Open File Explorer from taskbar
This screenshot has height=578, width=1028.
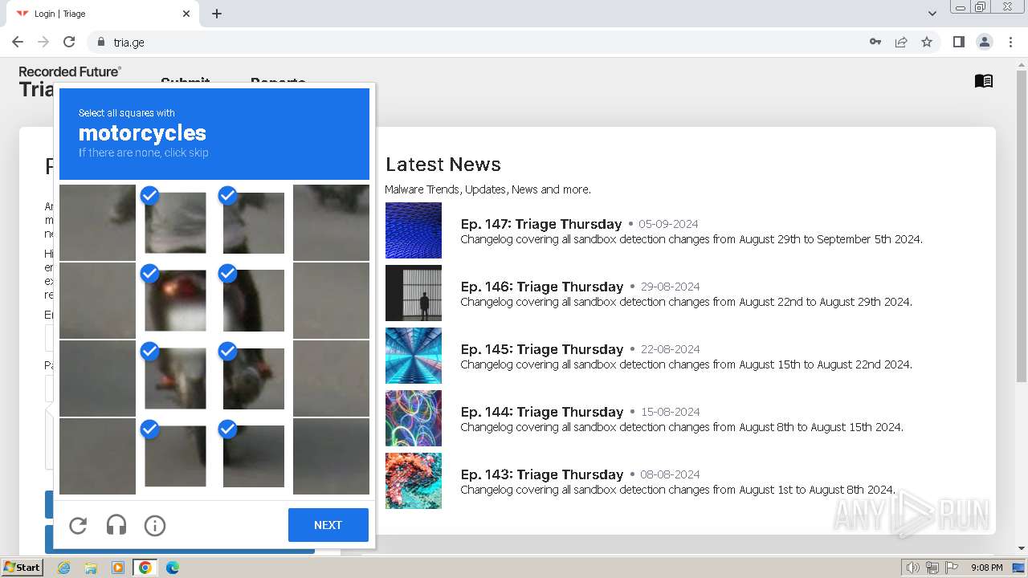click(91, 568)
